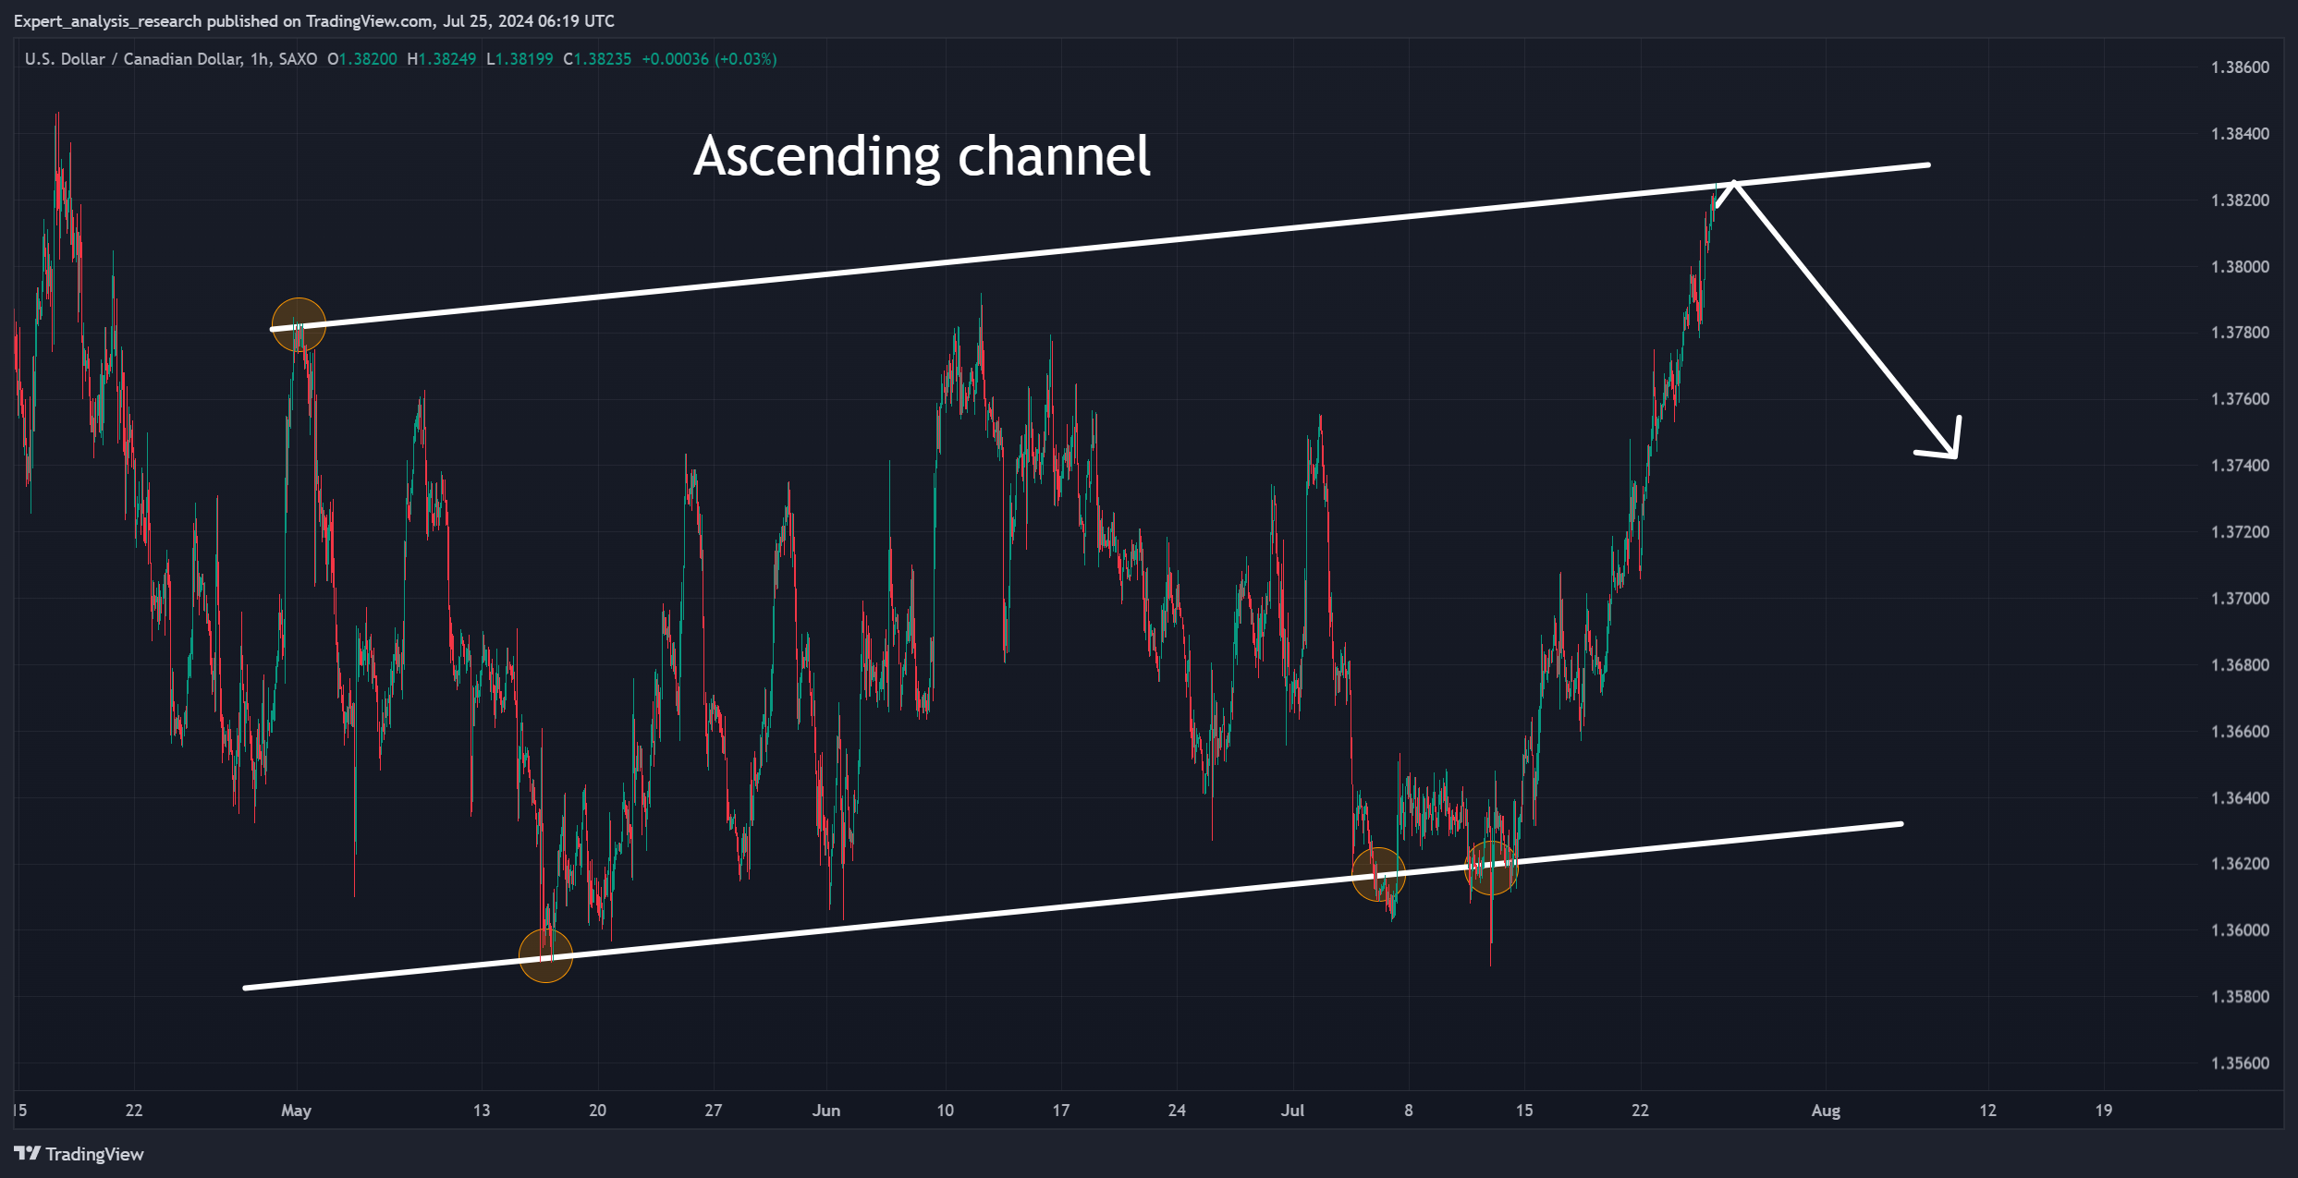Click price axis label 1.37000
The image size is (2298, 1178).
point(2240,599)
